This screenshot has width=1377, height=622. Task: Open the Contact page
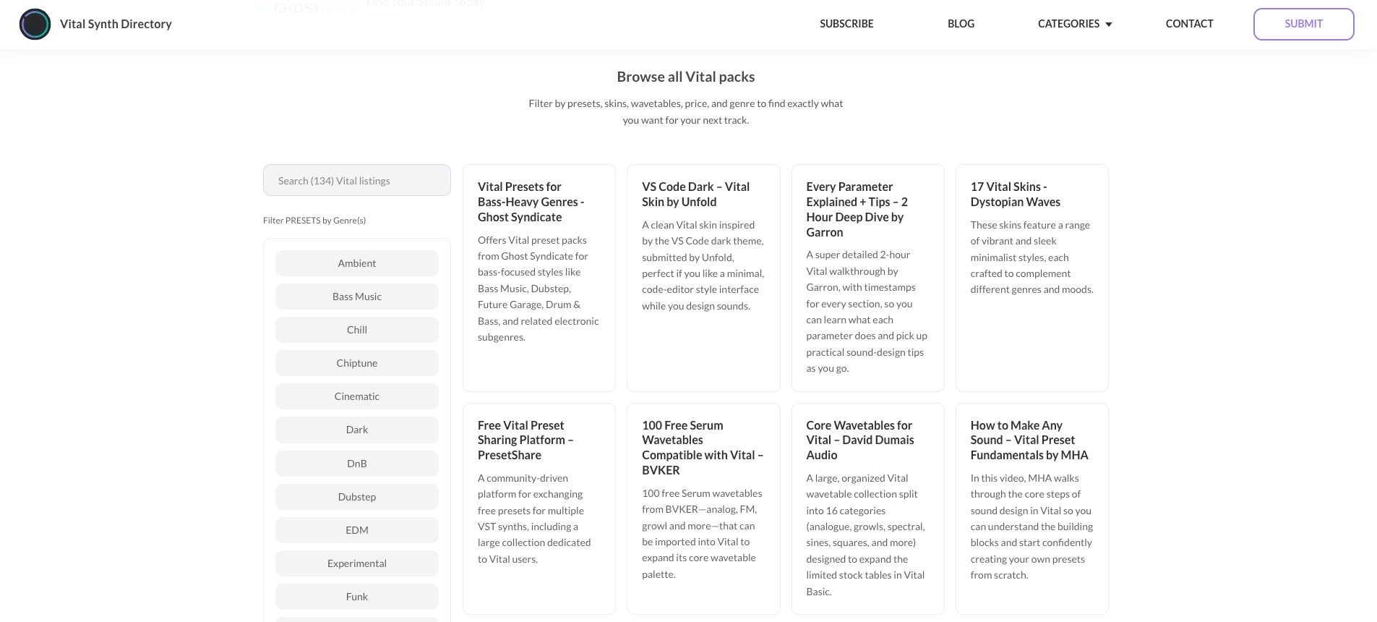1189,24
